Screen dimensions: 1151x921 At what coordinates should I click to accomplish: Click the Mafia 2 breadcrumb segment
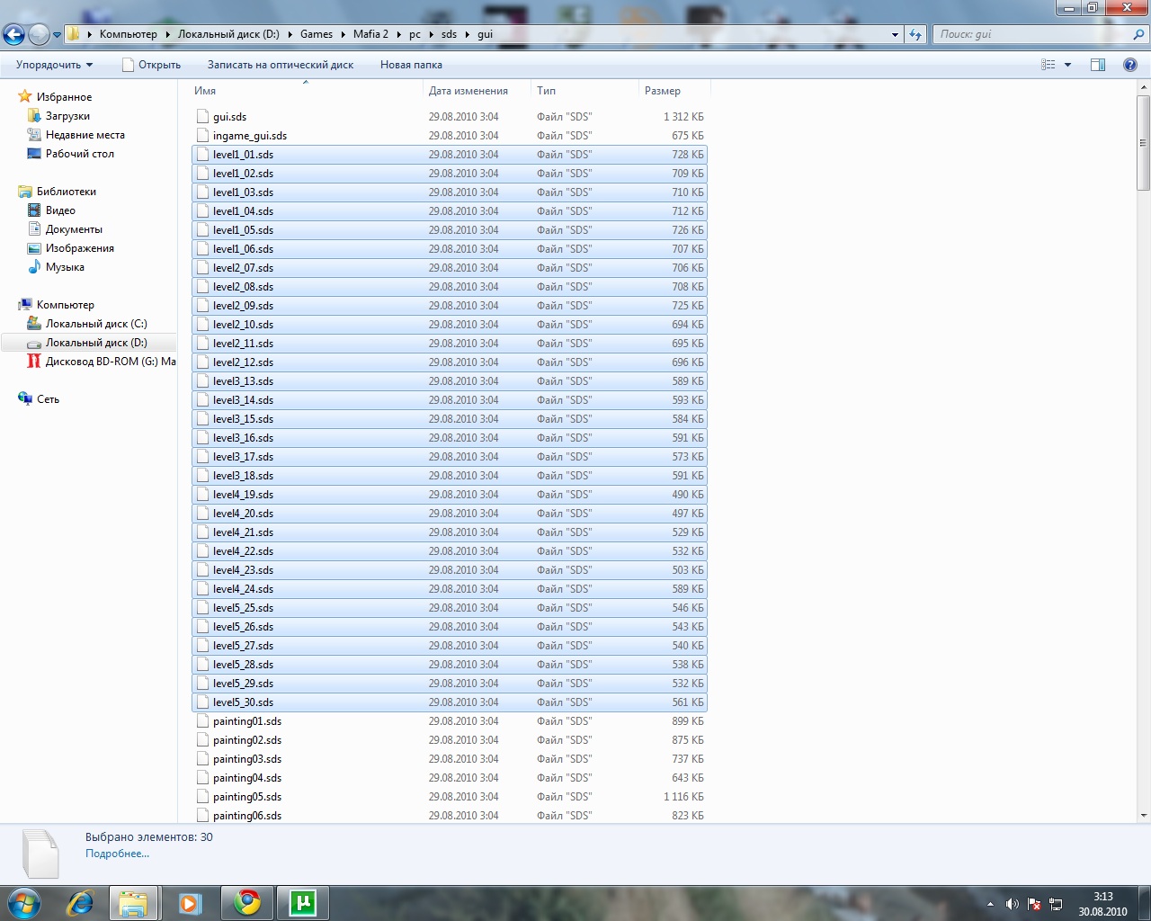tap(370, 34)
